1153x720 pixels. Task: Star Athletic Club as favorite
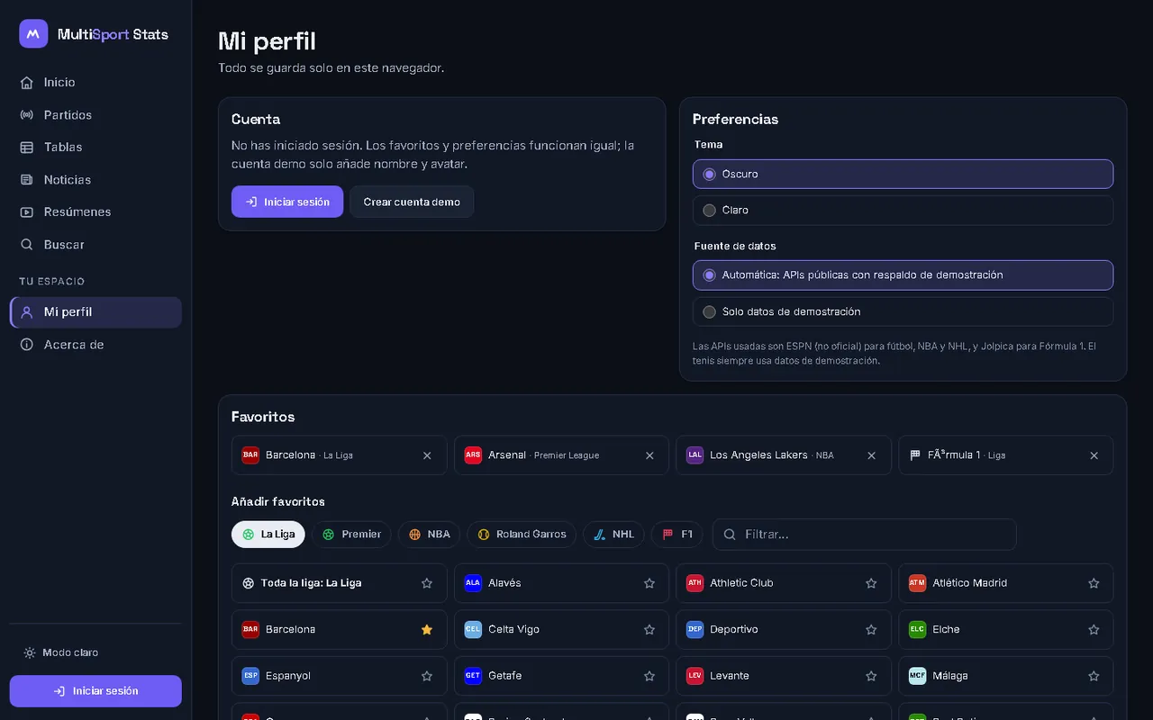[x=871, y=583]
